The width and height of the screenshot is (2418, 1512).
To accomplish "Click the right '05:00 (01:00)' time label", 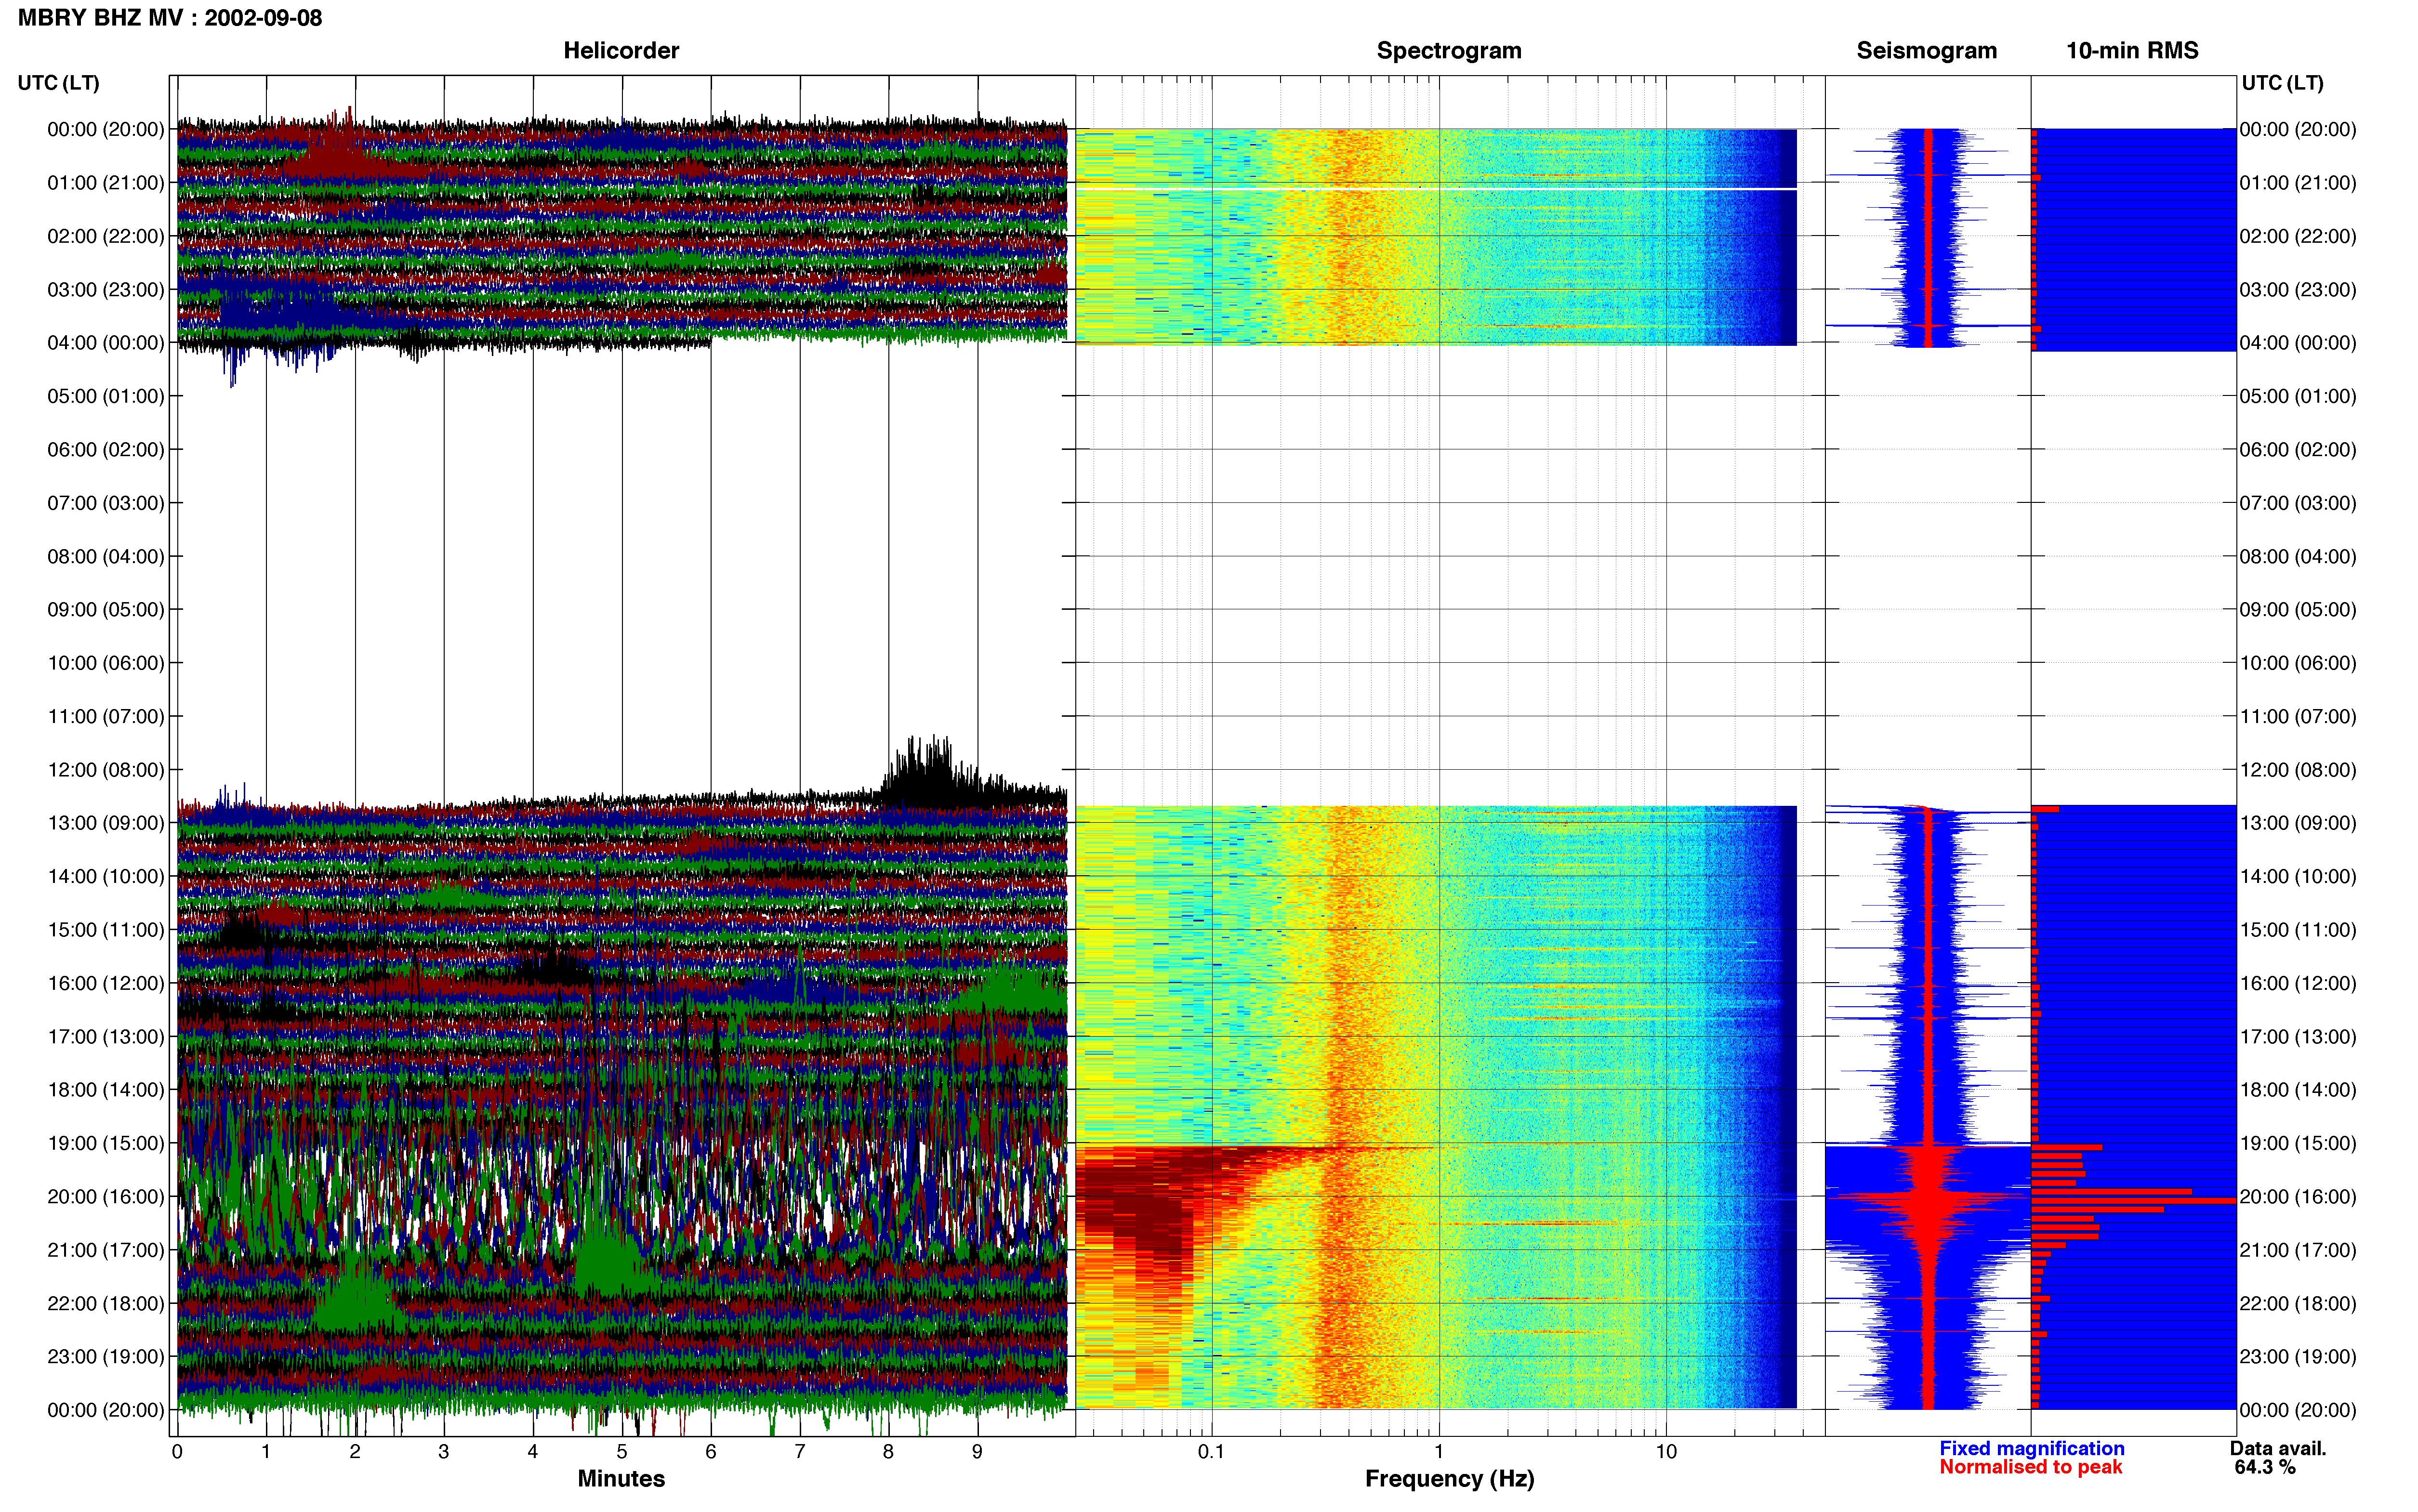I will [x=2298, y=396].
